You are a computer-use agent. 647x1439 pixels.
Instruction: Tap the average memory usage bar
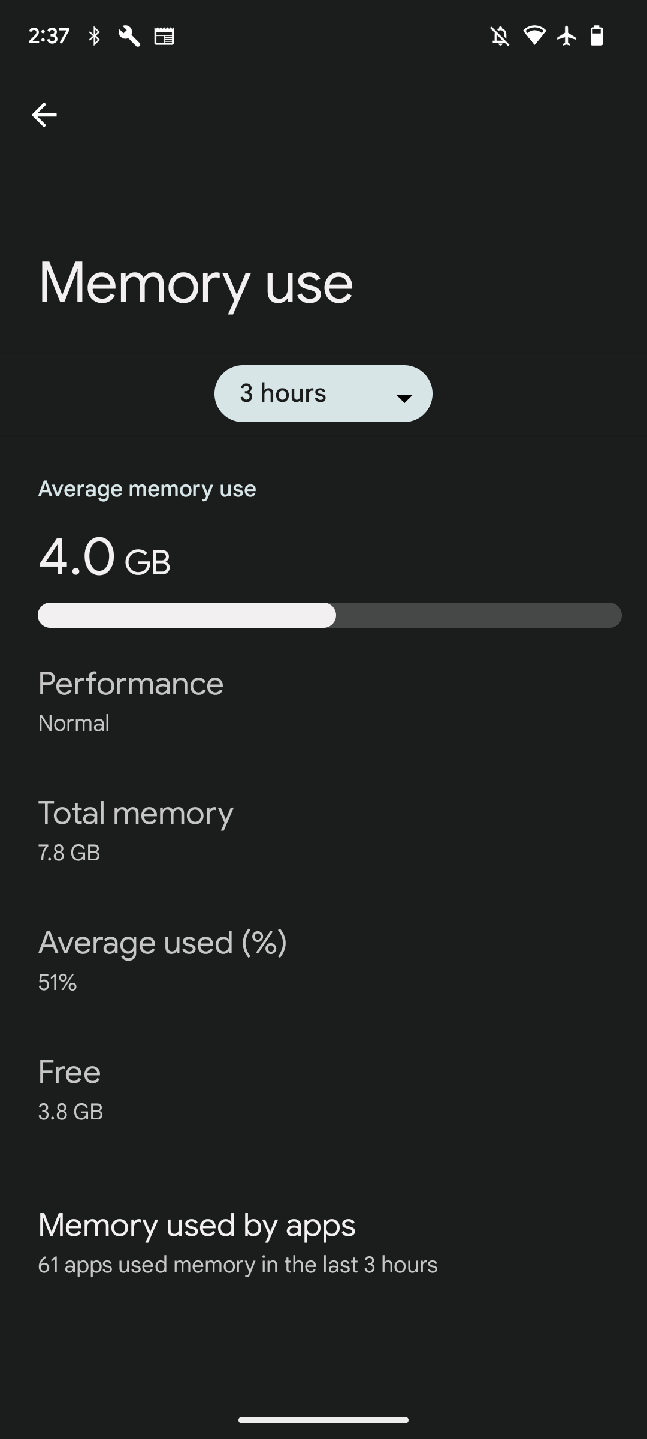point(329,615)
